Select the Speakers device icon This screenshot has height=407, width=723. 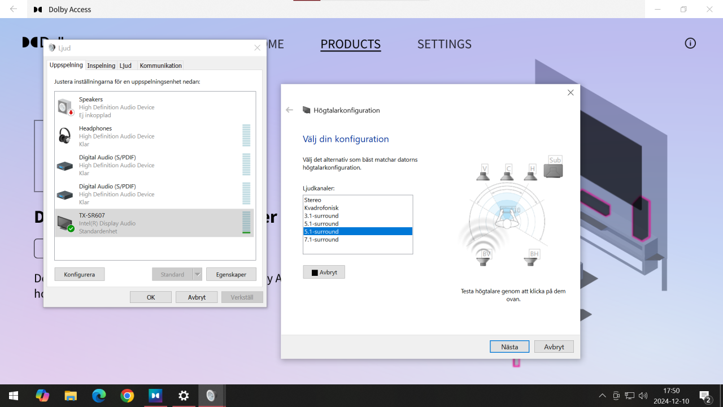click(x=66, y=107)
